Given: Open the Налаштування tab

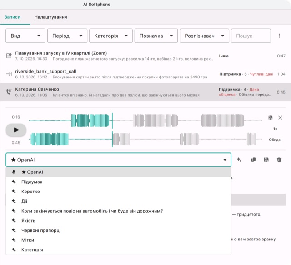Looking at the screenshot, I should 50,17.
